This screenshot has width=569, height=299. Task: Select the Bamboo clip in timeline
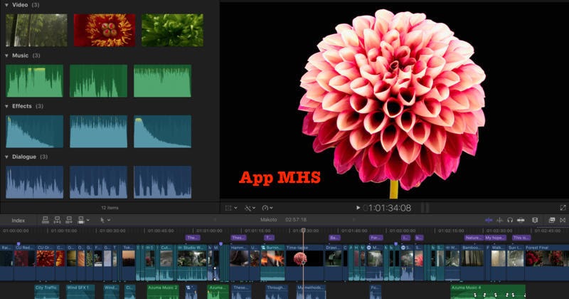point(473,262)
